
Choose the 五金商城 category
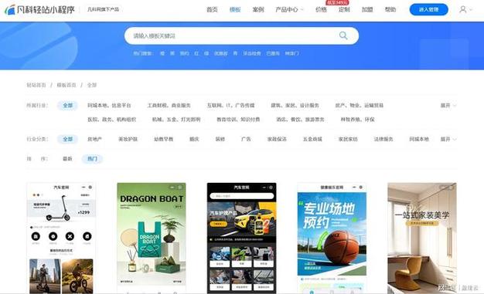tap(312, 139)
